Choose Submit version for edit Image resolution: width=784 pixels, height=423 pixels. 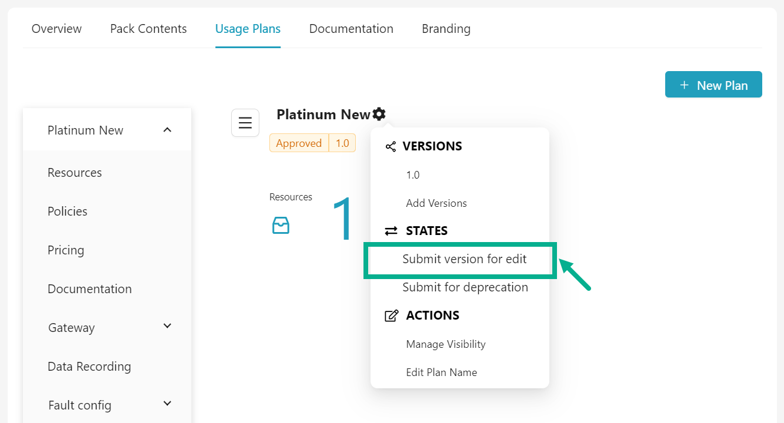(x=464, y=259)
